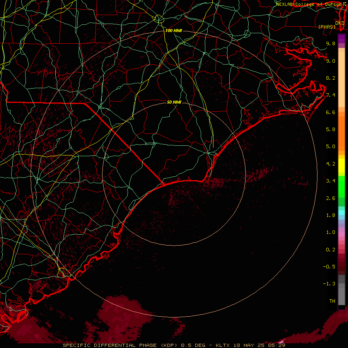Click the dark red swatch beside the -0.5 label
Image resolution: width=348 pixels, height=348 pixels.
click(341, 266)
